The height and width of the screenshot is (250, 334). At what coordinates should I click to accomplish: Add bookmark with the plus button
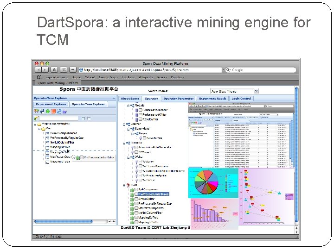coord(73,69)
